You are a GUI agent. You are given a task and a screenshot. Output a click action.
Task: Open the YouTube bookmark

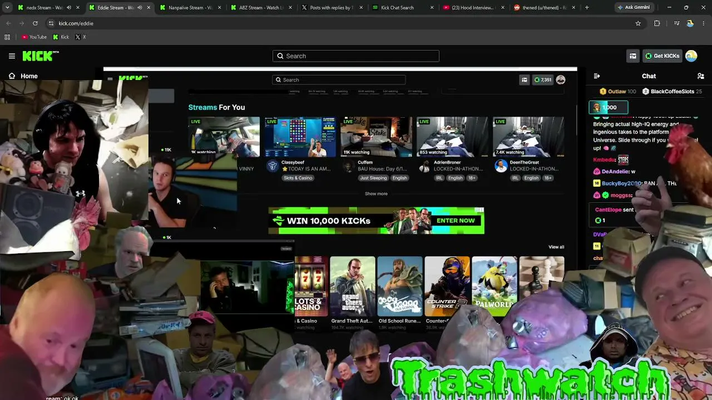[x=34, y=37]
